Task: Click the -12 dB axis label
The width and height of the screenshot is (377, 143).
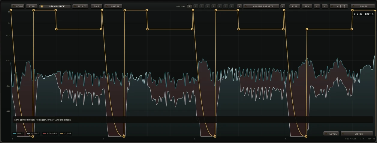Action: (8, 35)
